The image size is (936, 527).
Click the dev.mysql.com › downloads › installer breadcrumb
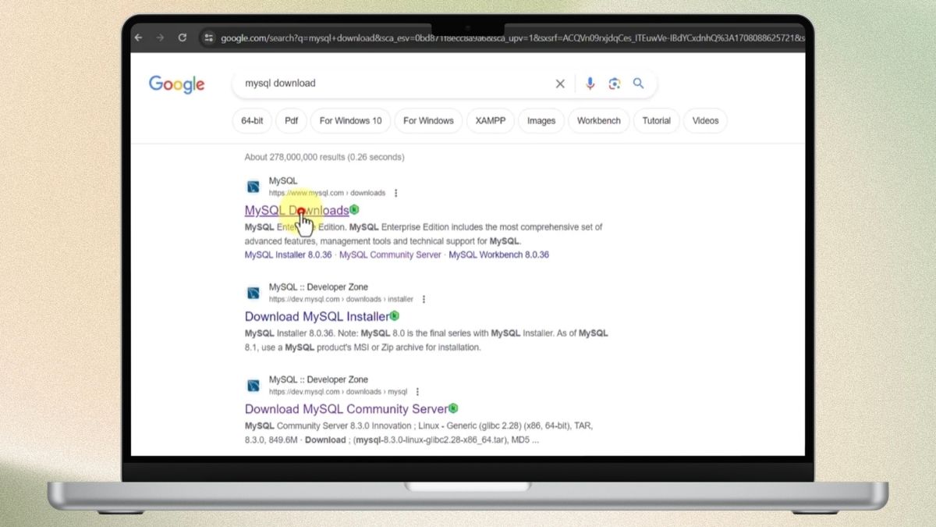coord(342,299)
